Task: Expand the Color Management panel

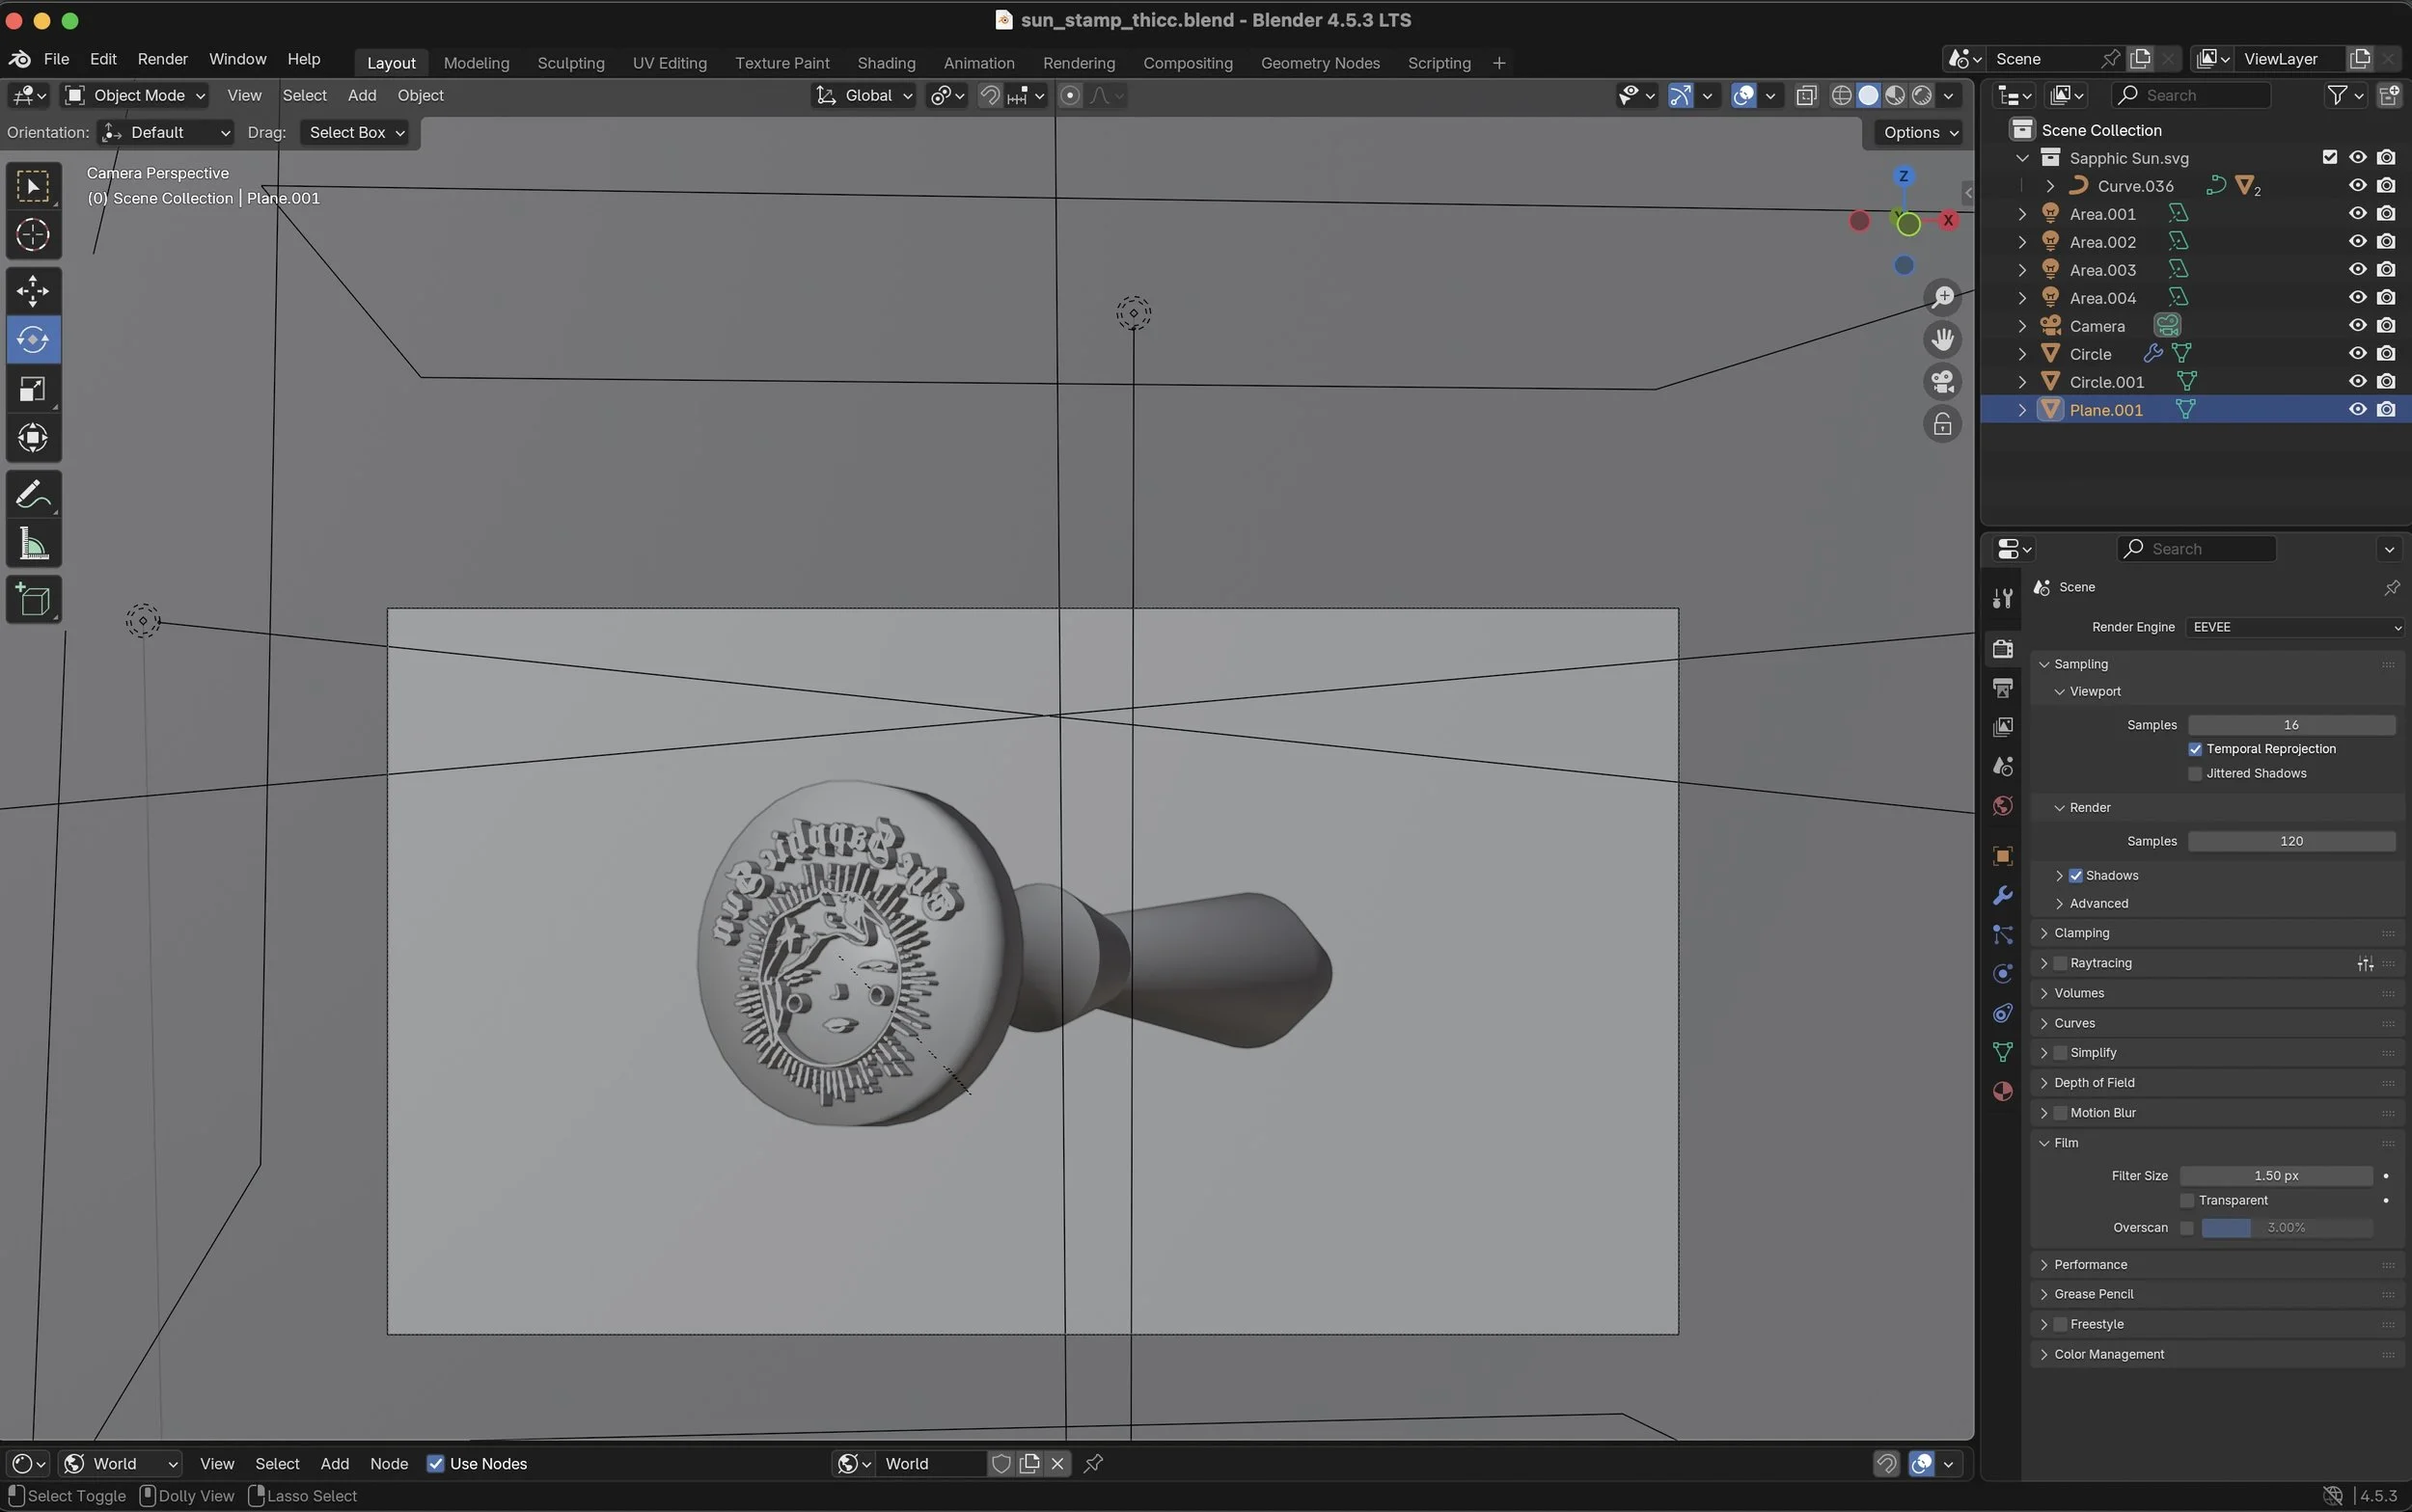Action: click(x=2108, y=1354)
